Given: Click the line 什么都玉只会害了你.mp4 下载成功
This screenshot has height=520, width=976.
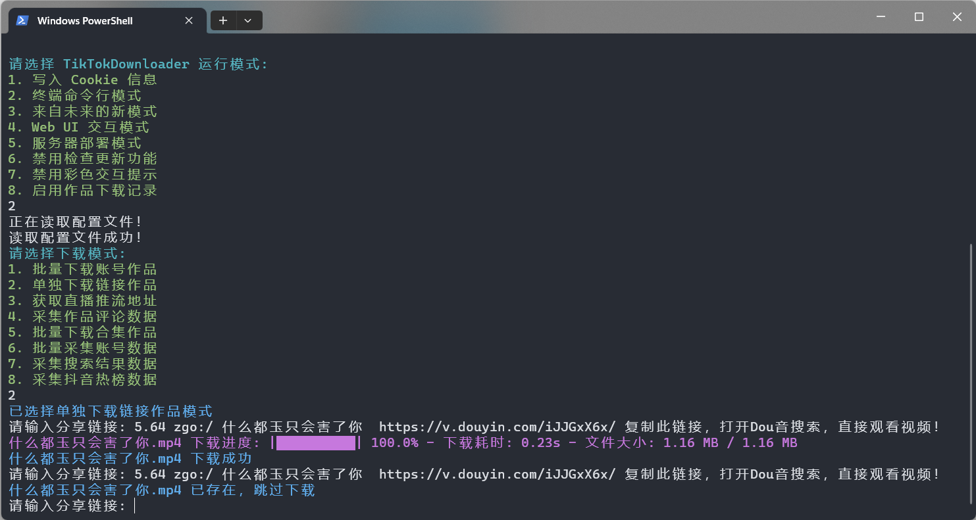Looking at the screenshot, I should [x=130, y=458].
